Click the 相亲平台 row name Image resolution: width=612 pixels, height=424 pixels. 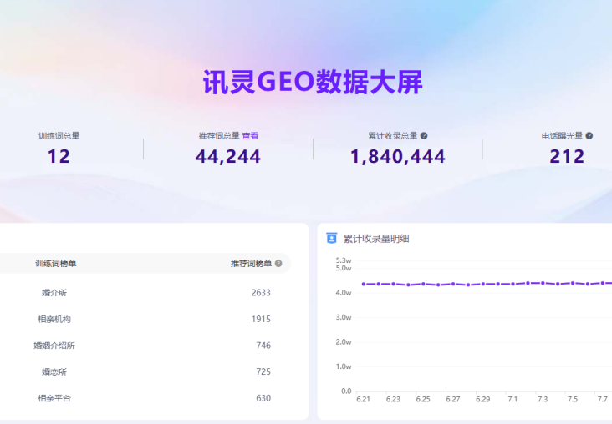pyautogui.click(x=54, y=398)
